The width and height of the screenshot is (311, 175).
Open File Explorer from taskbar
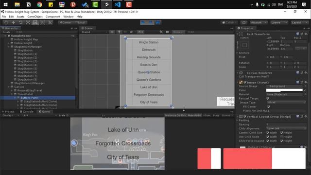[17, 4]
